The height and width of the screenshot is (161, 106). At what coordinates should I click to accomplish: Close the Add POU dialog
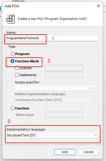click(x=98, y=6)
